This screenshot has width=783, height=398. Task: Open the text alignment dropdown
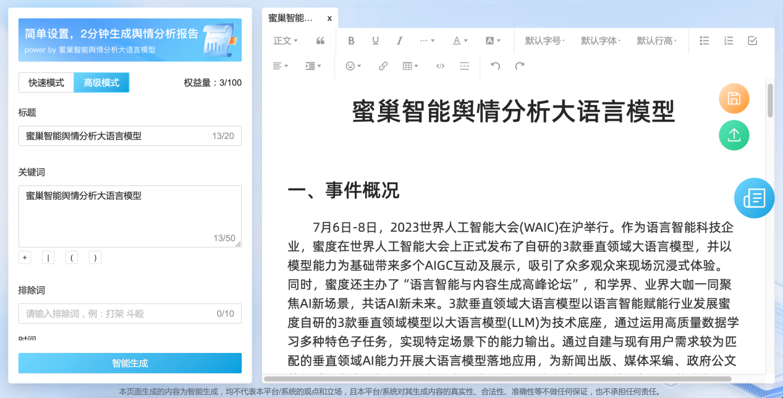(279, 66)
